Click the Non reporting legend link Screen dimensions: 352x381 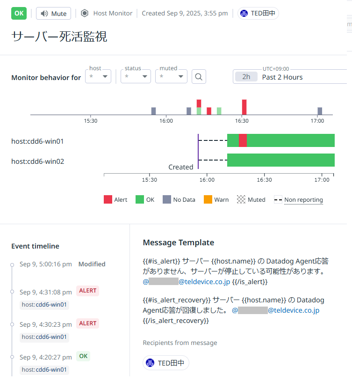(303, 200)
